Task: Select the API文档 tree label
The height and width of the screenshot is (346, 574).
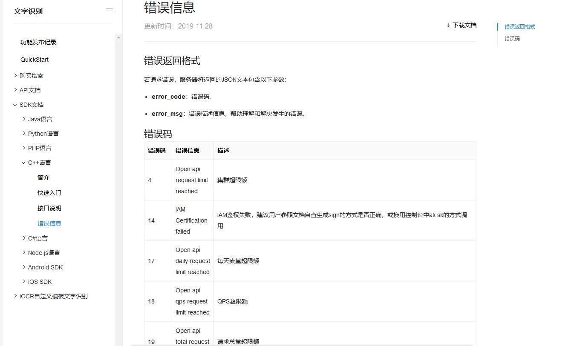Action: 30,90
